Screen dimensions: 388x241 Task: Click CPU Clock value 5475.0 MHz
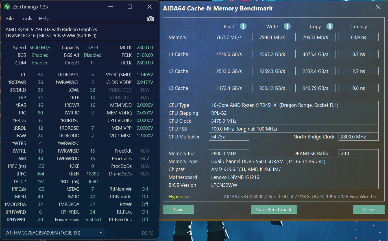pyautogui.click(x=294, y=121)
